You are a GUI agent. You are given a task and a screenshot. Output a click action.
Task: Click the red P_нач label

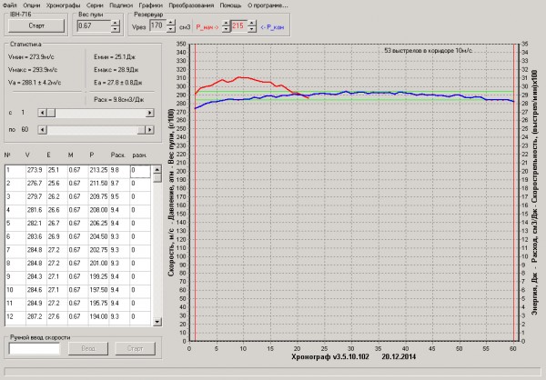[207, 26]
